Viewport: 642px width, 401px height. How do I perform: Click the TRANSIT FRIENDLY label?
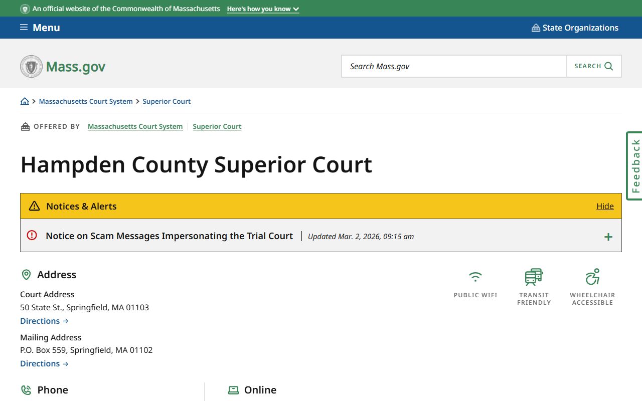click(534, 299)
